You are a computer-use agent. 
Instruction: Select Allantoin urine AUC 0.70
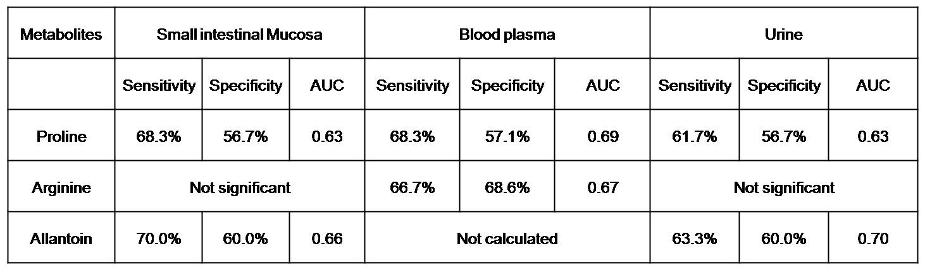tap(872, 239)
